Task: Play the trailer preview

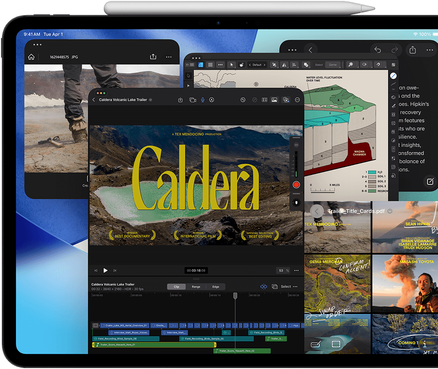Action: [106, 270]
